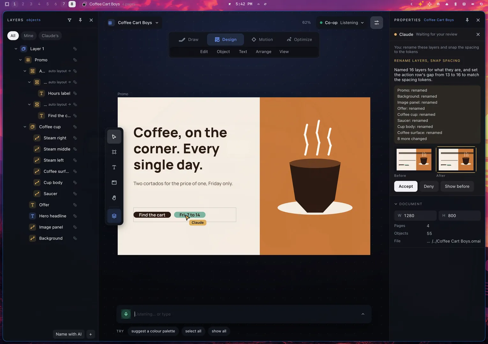Toggle lock icon on Cup body layer
The width and height of the screenshot is (488, 344).
(75, 183)
